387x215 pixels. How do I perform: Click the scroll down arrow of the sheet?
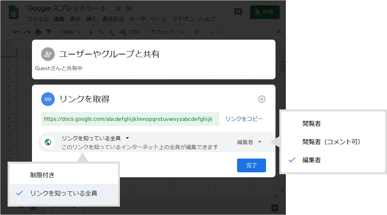point(282,191)
